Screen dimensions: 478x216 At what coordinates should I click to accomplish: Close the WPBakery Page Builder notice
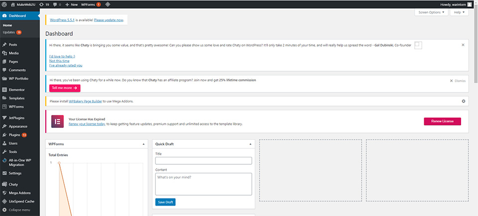coord(464,101)
